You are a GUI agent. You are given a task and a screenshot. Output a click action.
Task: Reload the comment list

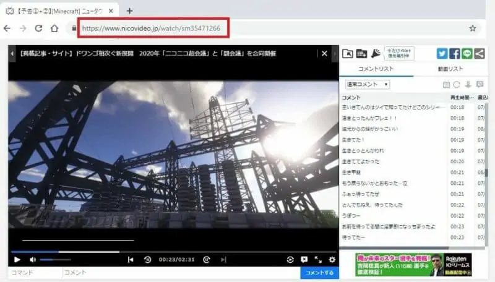pos(457,85)
